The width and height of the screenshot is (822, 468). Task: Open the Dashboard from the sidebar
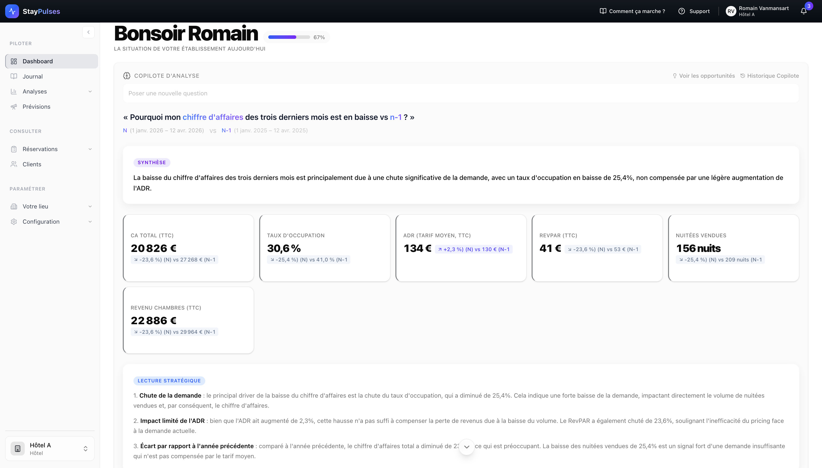point(37,61)
